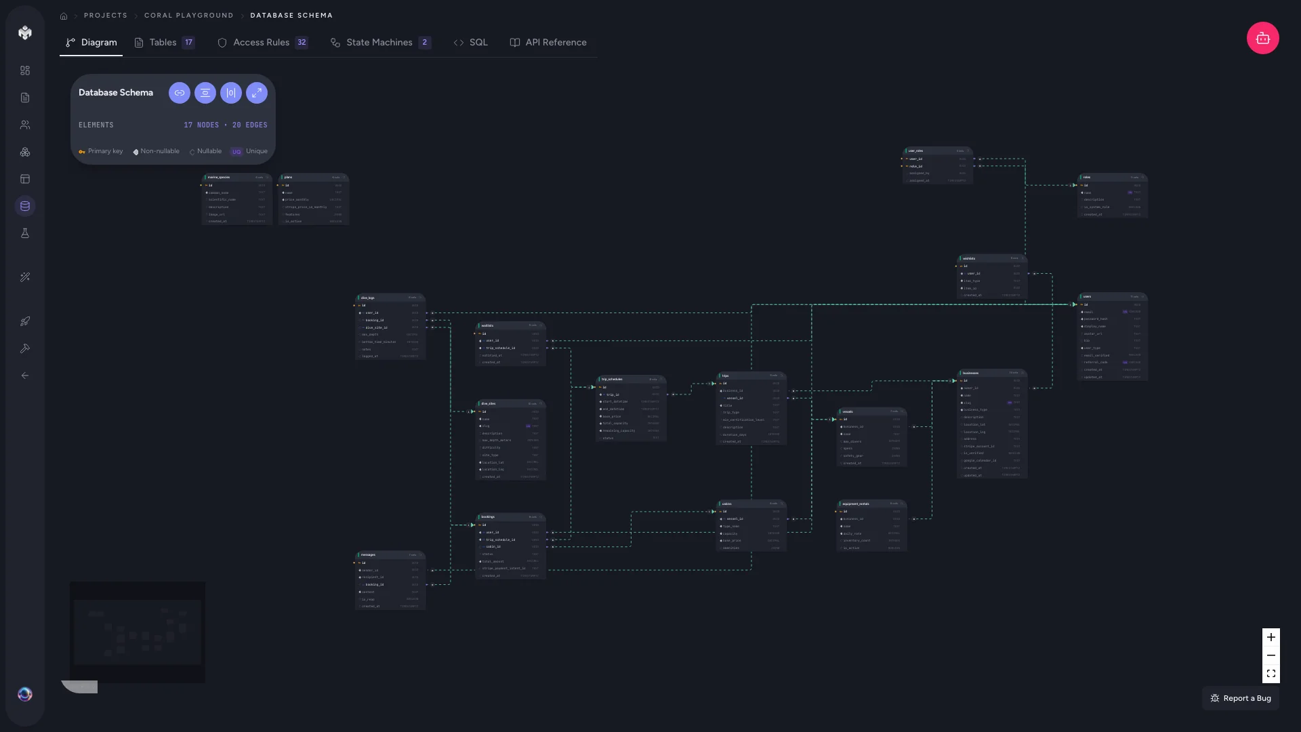Click the horizontal distribute layout button

pos(231,93)
